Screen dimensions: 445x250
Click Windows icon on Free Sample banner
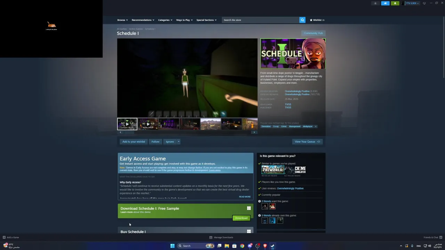[x=249, y=208]
